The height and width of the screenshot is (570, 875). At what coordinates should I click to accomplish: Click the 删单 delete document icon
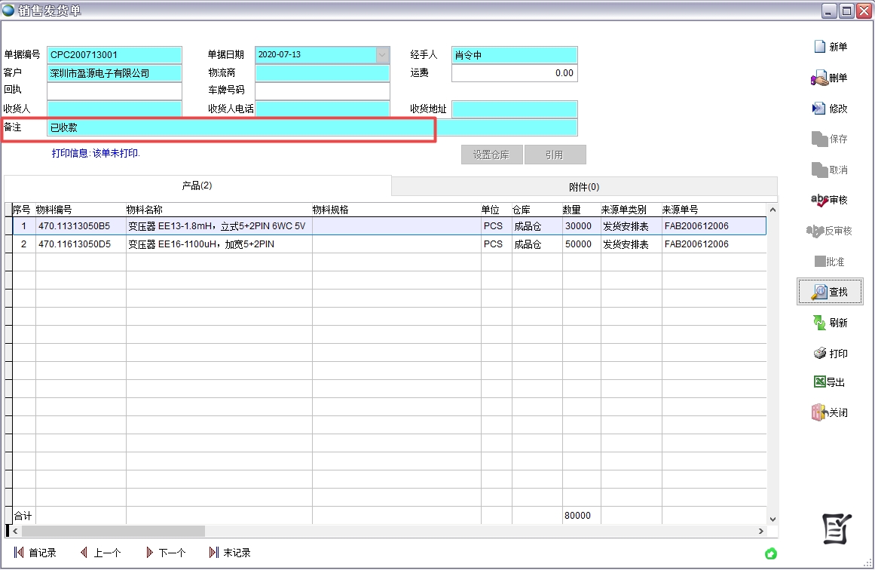(x=819, y=78)
